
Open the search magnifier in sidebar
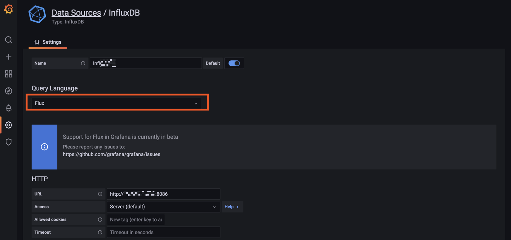[9, 40]
